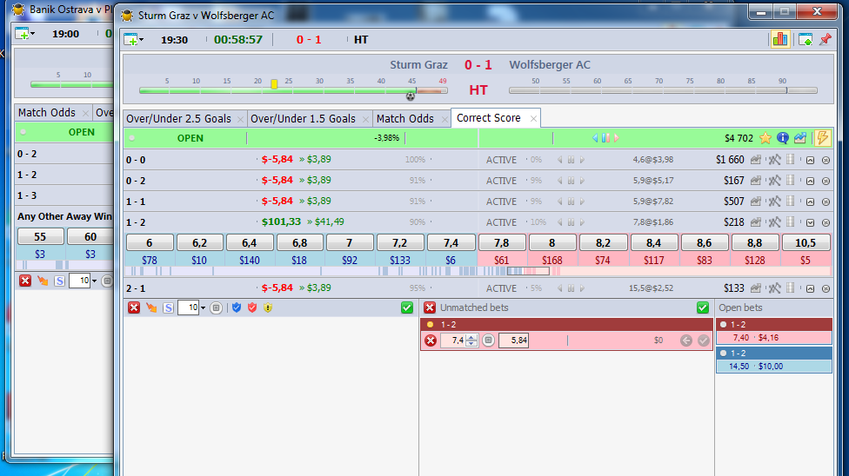Click the S stake icon in Sturm Graz bottom toolbar

[169, 307]
